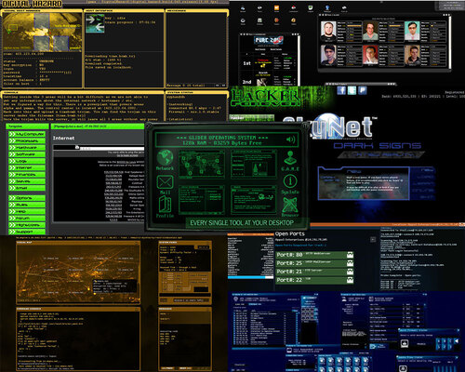Click portrait of man in green shirt

[370, 31]
